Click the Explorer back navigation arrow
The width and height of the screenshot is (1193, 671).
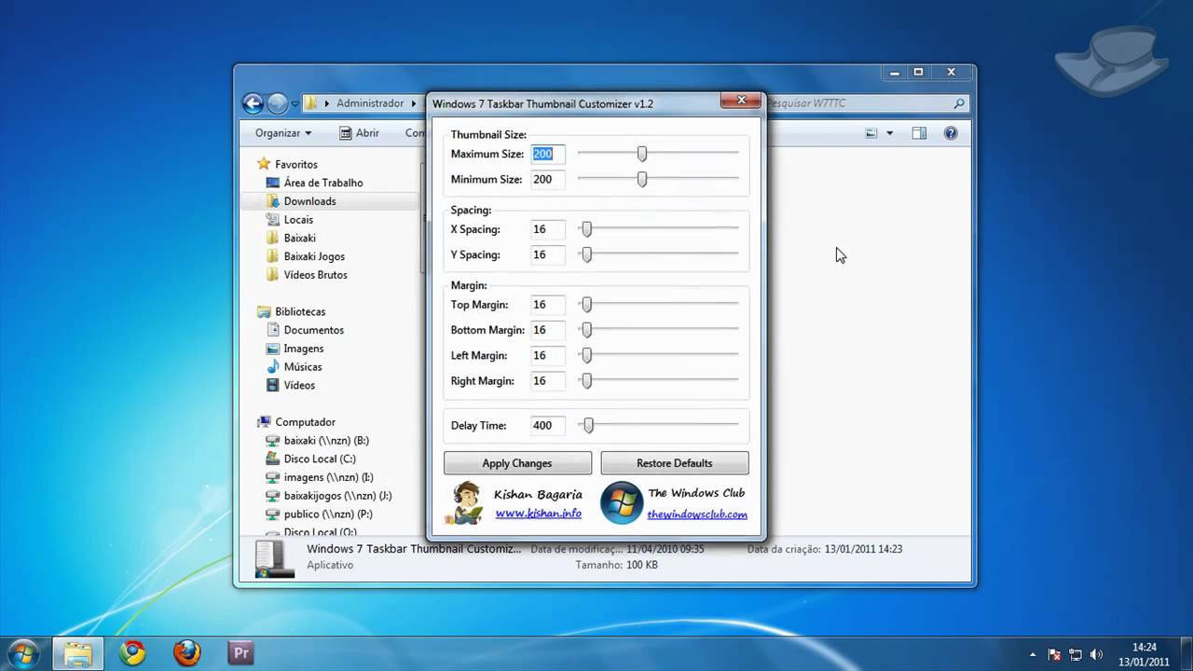(253, 103)
